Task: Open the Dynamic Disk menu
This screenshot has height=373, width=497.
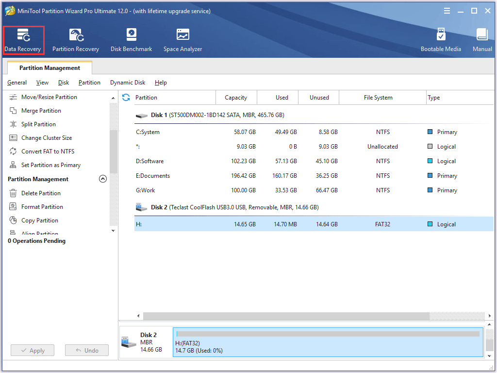Action: (x=128, y=83)
